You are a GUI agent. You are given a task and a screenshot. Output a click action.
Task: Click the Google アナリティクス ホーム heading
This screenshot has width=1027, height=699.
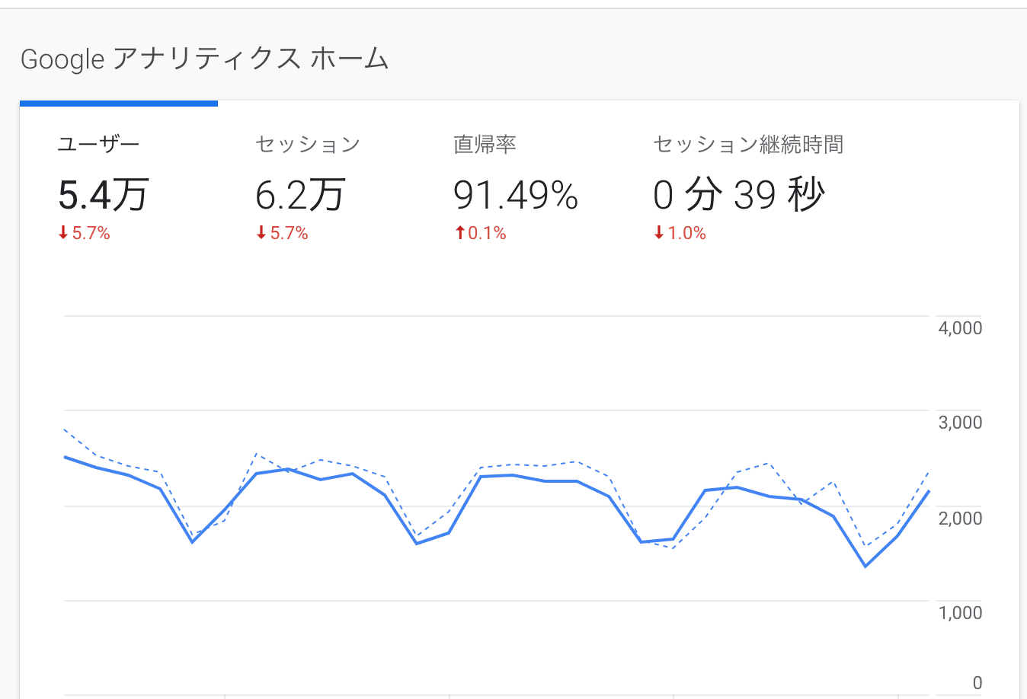point(204,59)
